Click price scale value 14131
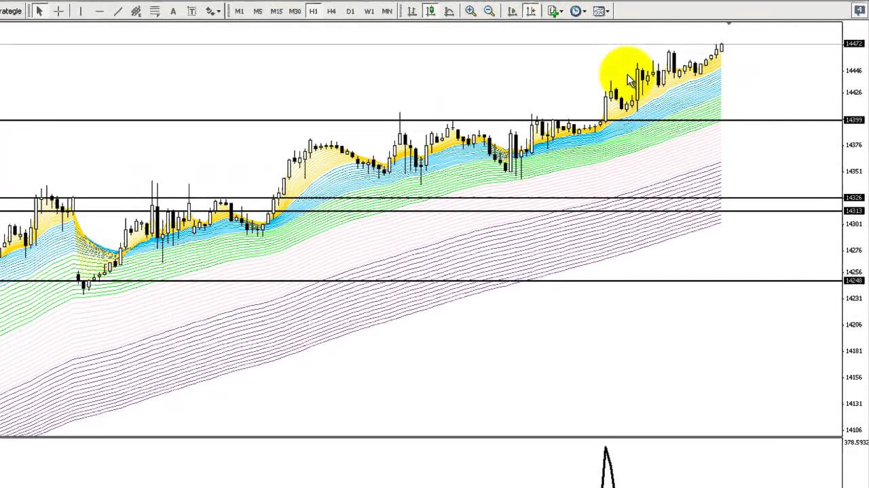 pyautogui.click(x=854, y=404)
